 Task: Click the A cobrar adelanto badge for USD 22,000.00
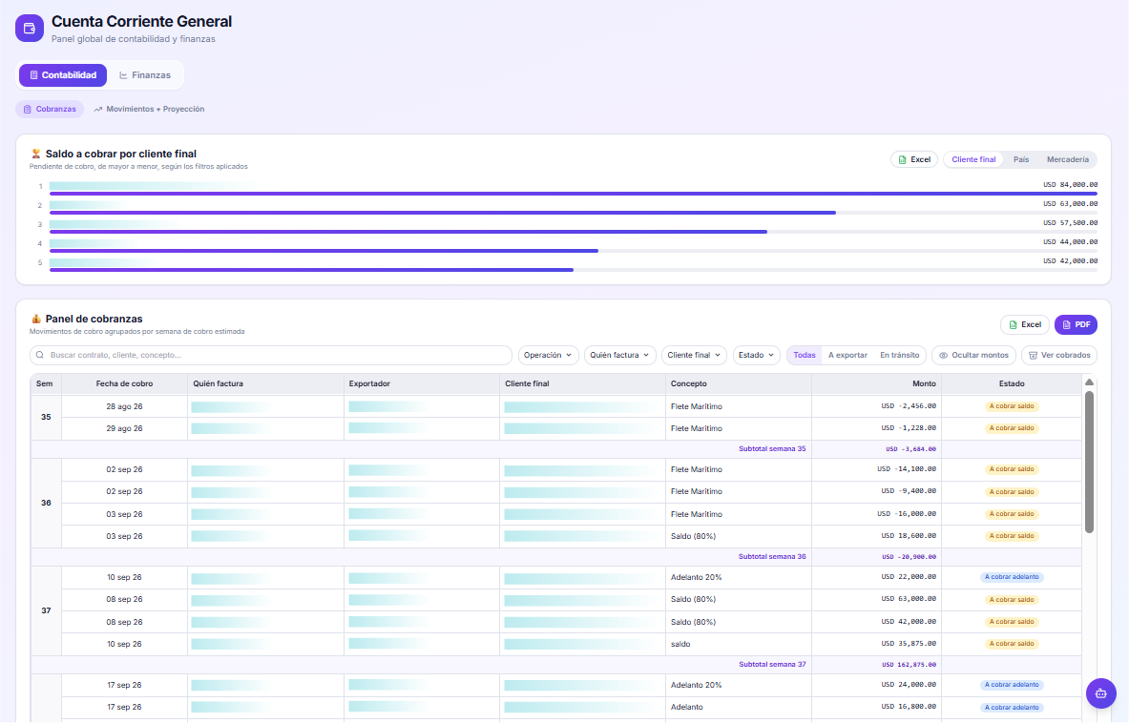pos(1012,577)
